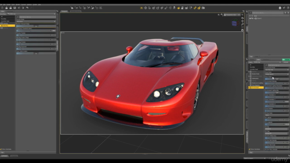The height and width of the screenshot is (163, 290).
Task: Click the viewport zoom magnifier control
Action: [242, 24]
